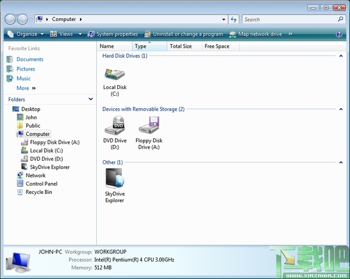Select Computer in the folder tree

point(37,134)
